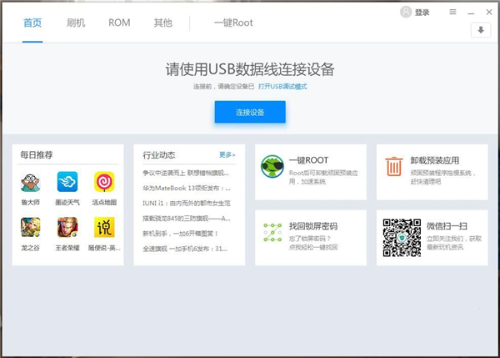This screenshot has height=358, width=500.
Task: Open news starting with 争议中逆袭而上
Action: pyautogui.click(x=186, y=173)
